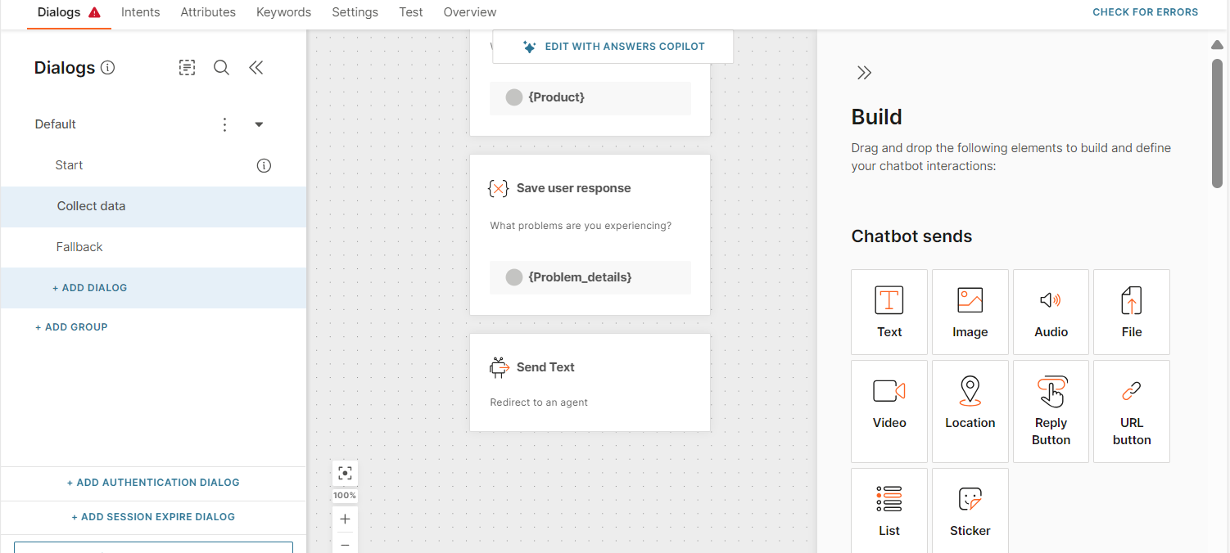Open the dialog search magnifier
The height and width of the screenshot is (553, 1230).
pyautogui.click(x=221, y=68)
